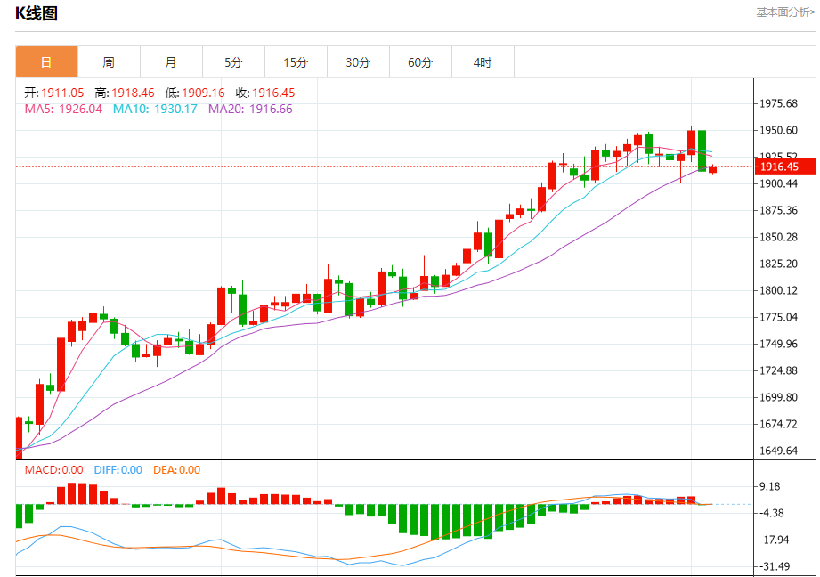Click the 1875.36 price axis label
The height and width of the screenshot is (577, 820).
(778, 210)
